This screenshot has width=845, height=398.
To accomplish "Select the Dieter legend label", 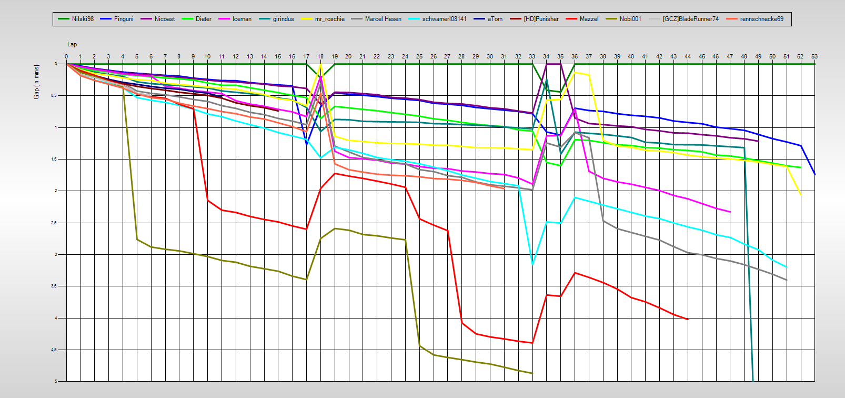I will click(x=203, y=19).
